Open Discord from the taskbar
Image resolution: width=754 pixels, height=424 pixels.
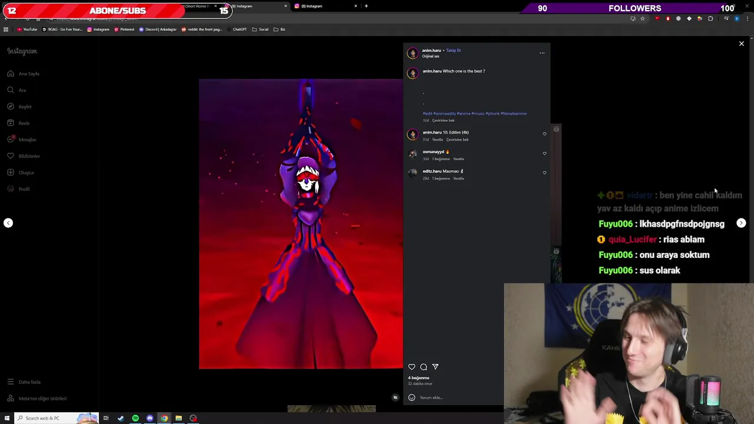point(150,418)
